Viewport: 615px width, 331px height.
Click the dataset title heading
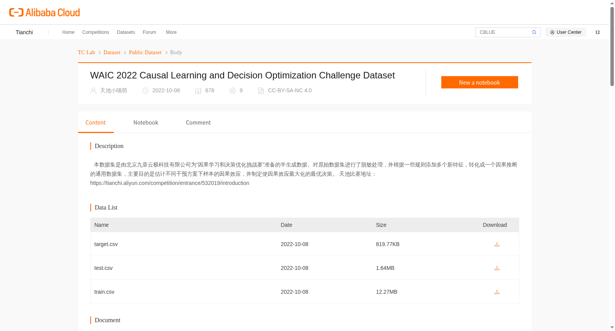pyautogui.click(x=243, y=75)
